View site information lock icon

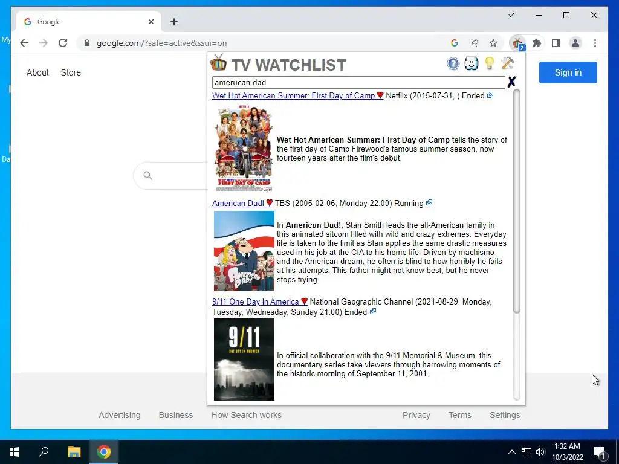[87, 43]
